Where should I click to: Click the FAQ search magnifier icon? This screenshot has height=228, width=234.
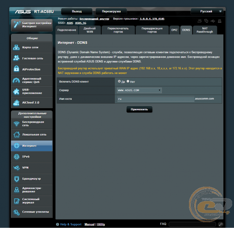(220, 224)
